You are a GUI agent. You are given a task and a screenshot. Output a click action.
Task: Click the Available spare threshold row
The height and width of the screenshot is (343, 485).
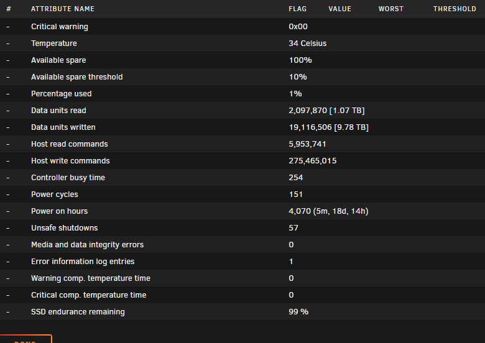[x=242, y=76]
